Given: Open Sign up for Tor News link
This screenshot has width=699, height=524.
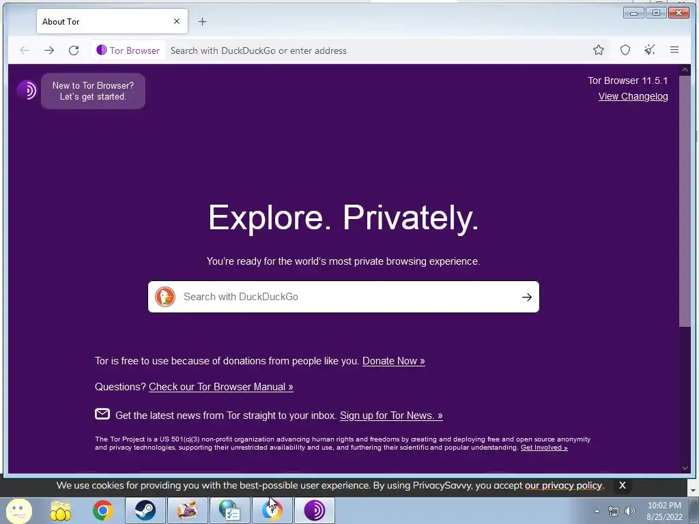Looking at the screenshot, I should (x=391, y=416).
